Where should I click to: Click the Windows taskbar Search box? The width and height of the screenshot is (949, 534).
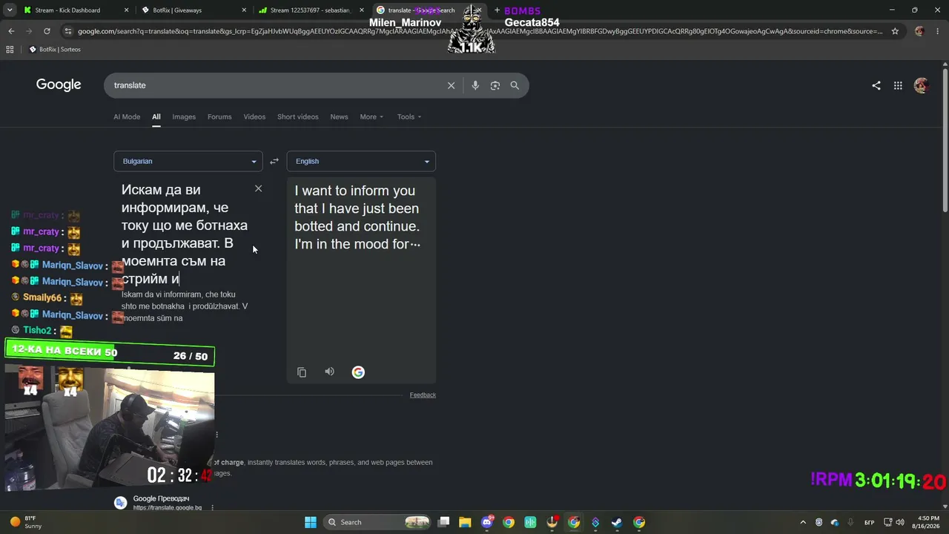(x=378, y=522)
